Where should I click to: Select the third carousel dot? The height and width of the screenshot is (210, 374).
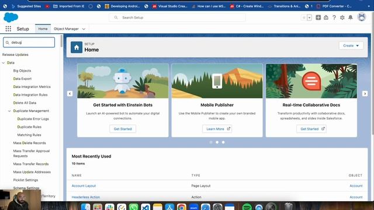223,142
